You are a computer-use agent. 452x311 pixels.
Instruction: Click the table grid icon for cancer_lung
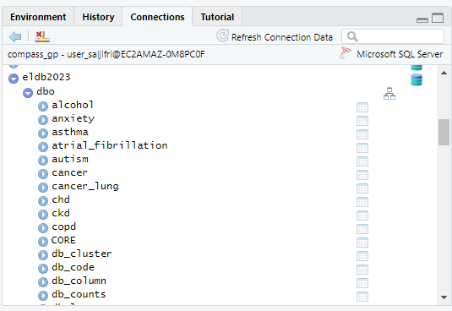click(362, 188)
